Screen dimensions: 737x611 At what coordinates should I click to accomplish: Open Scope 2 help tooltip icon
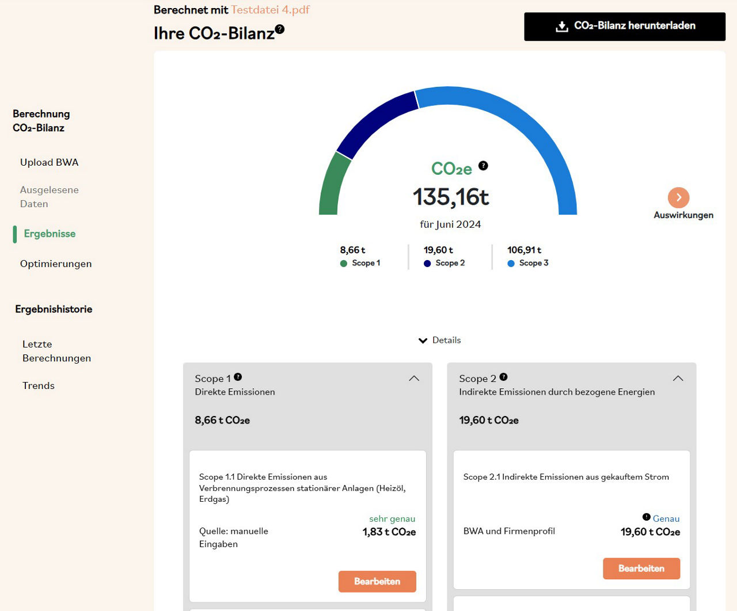503,377
